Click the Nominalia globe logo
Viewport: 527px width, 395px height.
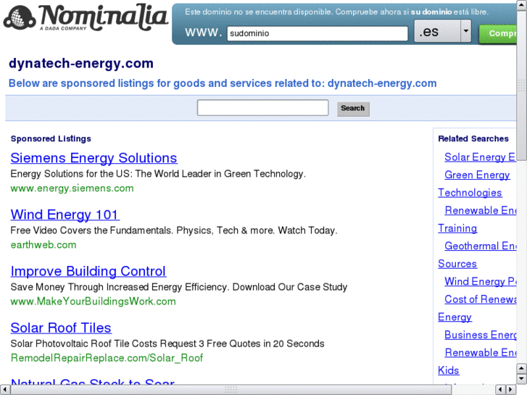tap(20, 17)
